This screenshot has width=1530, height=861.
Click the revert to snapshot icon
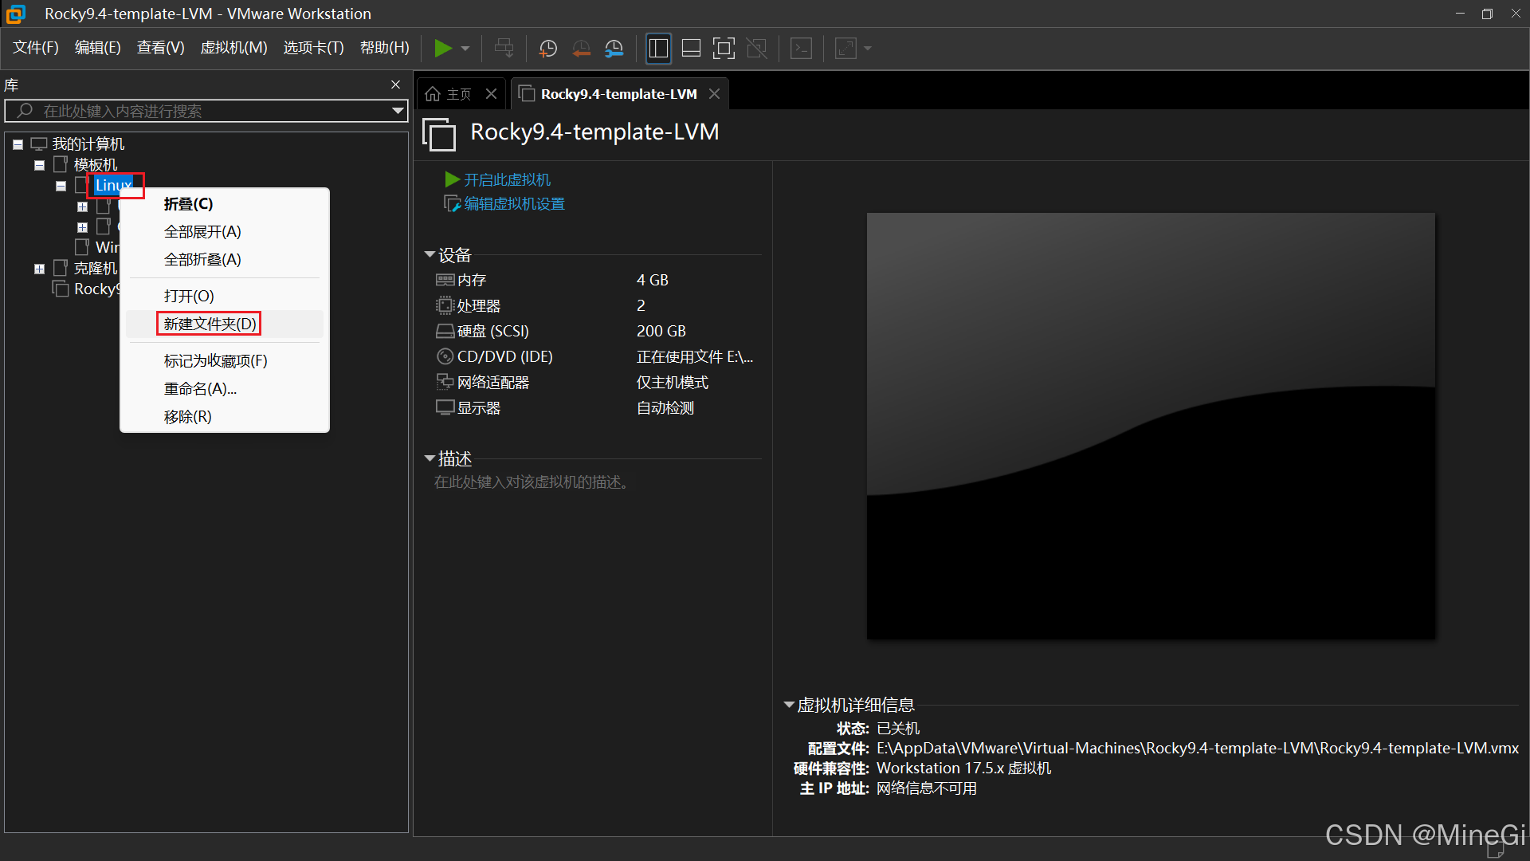click(x=581, y=49)
